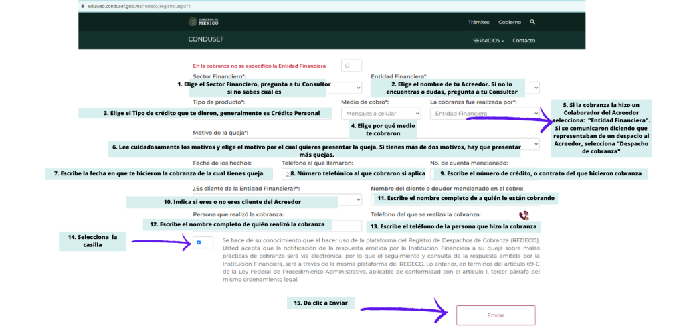Viewport: 685px width, 330px height.
Task: Open the Trámites menu item
Action: [478, 22]
